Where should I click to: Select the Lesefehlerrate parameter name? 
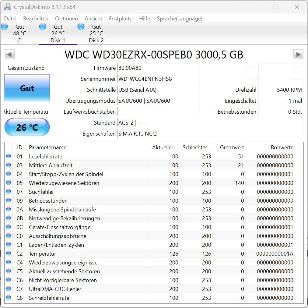pos(46,157)
